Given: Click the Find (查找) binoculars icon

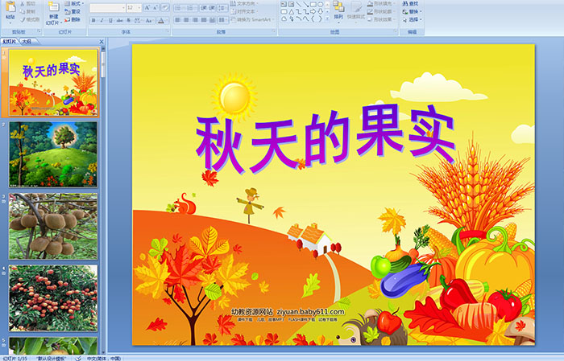Looking at the screenshot, I should (x=413, y=3).
